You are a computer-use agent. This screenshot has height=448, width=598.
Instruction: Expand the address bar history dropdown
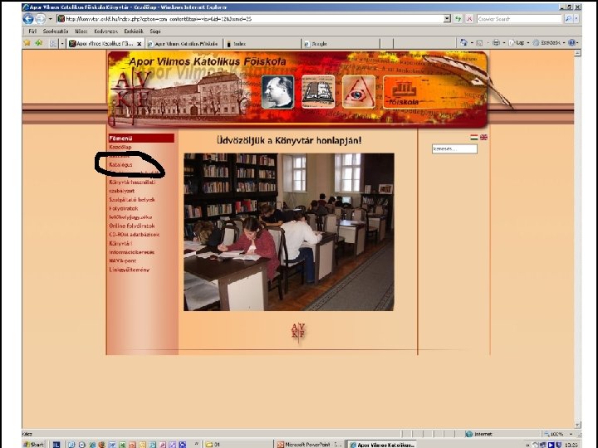point(447,18)
